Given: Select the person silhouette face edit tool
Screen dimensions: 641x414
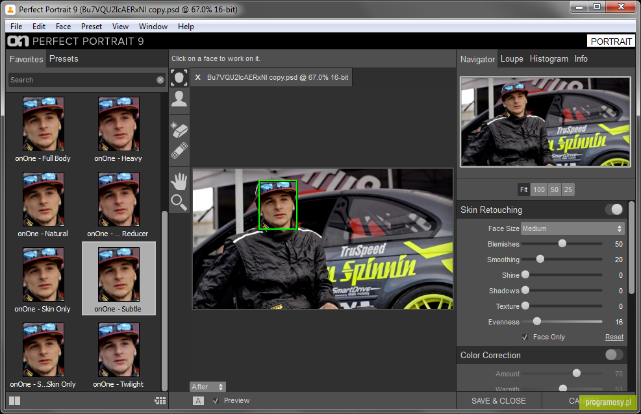Looking at the screenshot, I should coord(179,99).
